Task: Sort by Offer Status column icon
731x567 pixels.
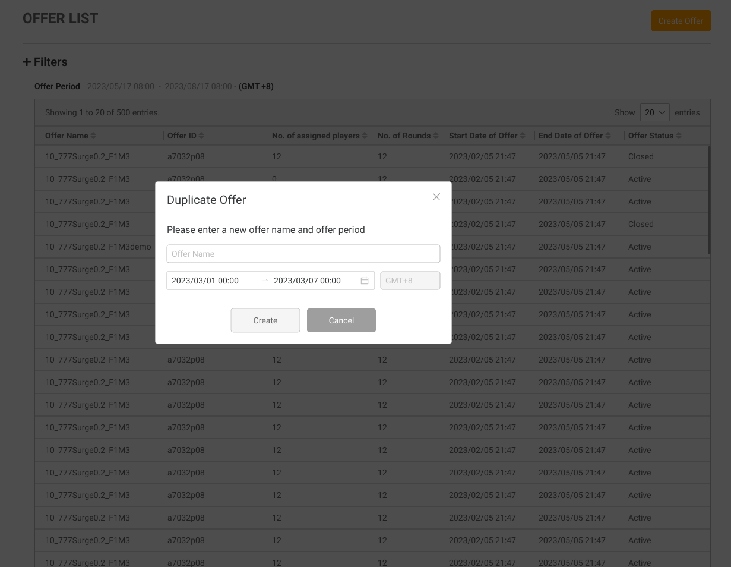Action: click(679, 136)
